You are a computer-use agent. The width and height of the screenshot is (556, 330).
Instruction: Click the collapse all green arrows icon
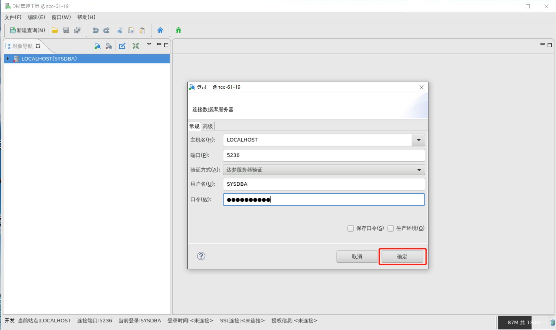pyautogui.click(x=136, y=46)
